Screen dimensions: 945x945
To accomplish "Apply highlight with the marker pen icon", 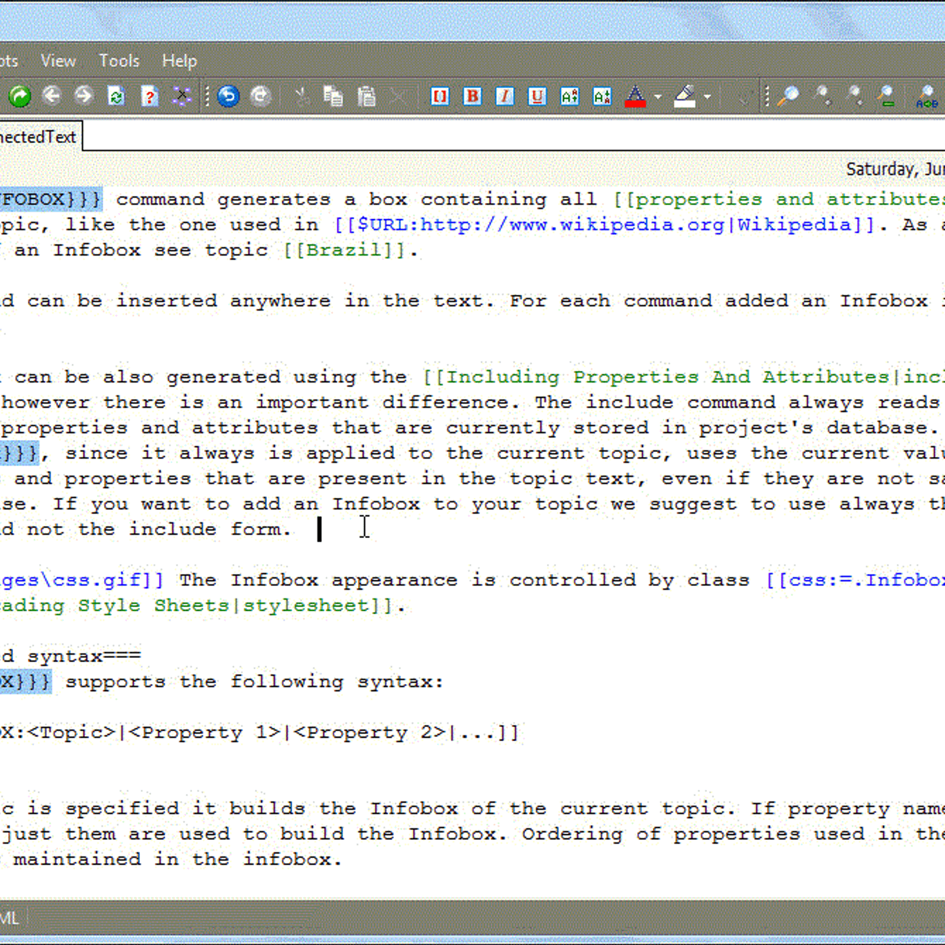I will click(685, 96).
